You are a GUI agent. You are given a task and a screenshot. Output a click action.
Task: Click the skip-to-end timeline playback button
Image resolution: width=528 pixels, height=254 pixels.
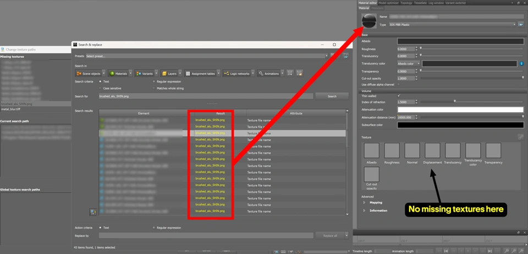click(x=490, y=251)
